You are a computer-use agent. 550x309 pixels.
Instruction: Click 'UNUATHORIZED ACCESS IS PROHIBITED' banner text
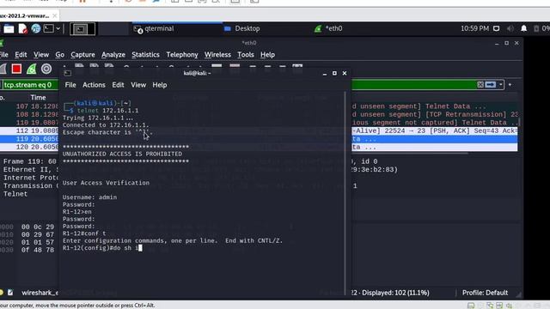click(x=122, y=154)
